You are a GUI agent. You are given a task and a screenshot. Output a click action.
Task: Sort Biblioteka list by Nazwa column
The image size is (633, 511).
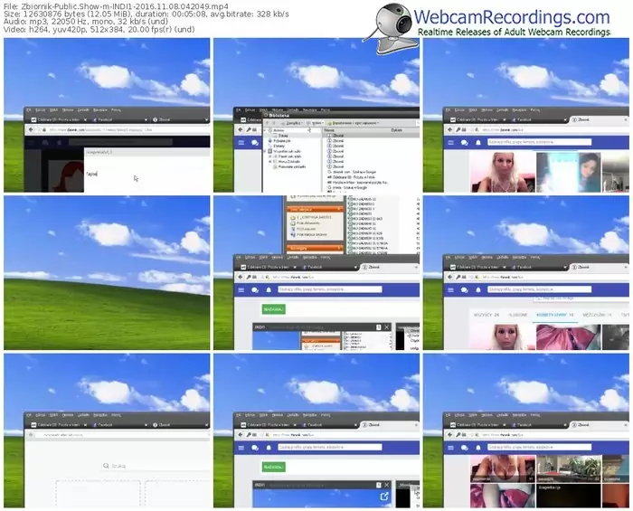pos(329,130)
